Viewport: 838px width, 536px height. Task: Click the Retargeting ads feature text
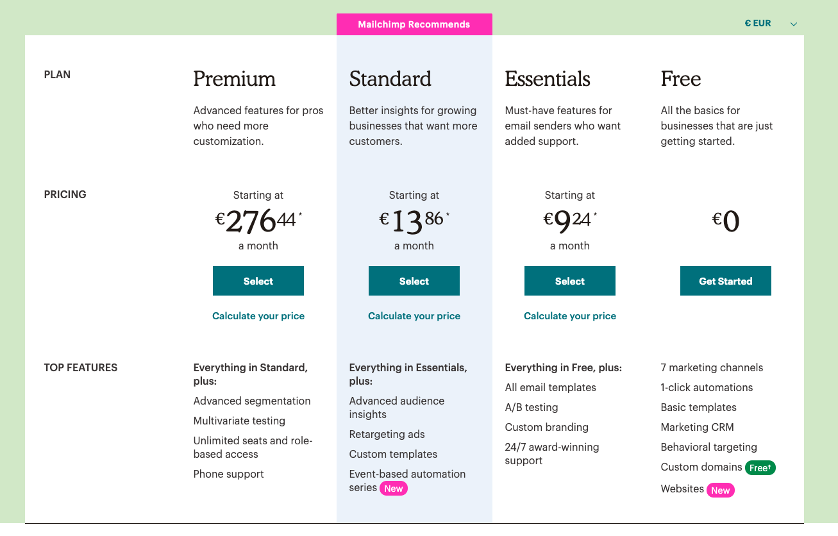(387, 435)
